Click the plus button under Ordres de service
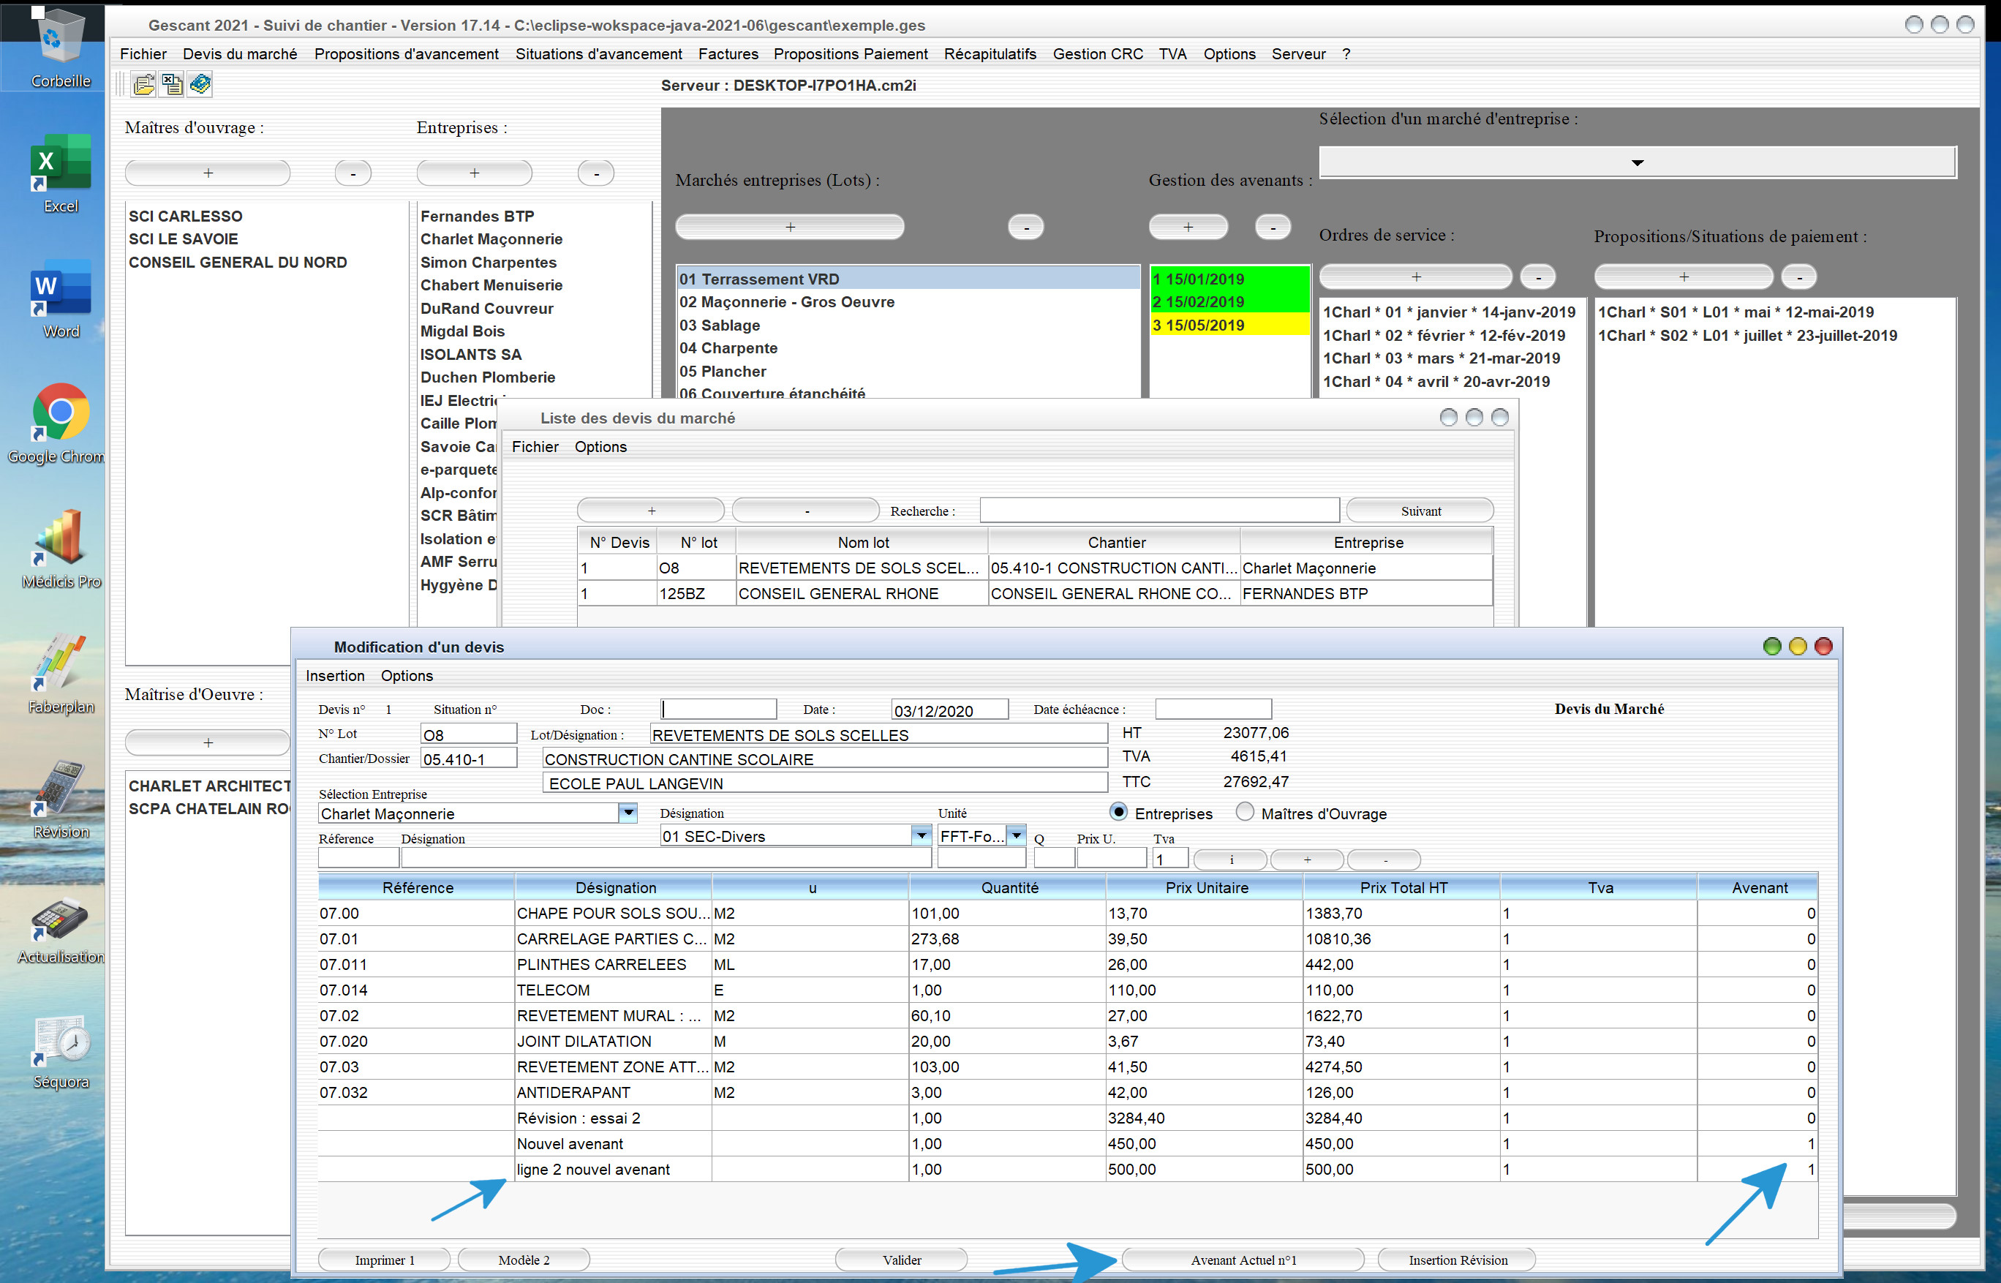The height and width of the screenshot is (1283, 2001). (x=1415, y=276)
